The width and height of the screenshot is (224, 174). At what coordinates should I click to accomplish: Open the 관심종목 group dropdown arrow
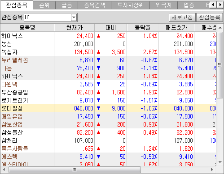click(x=74, y=17)
